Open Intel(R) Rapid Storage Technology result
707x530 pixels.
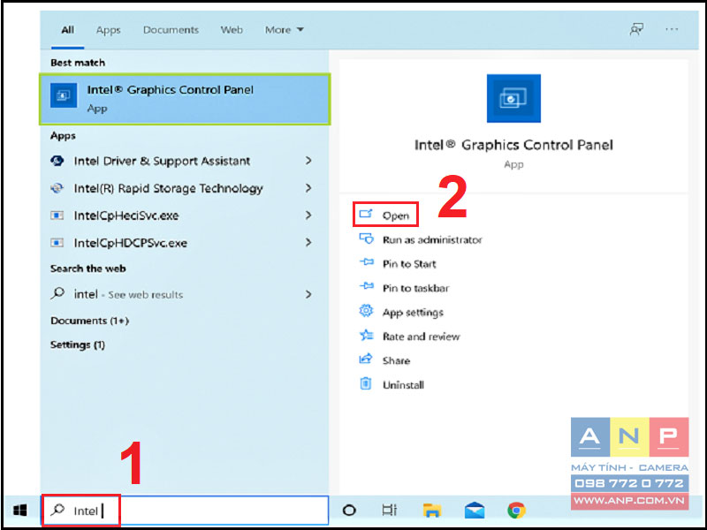(168, 188)
